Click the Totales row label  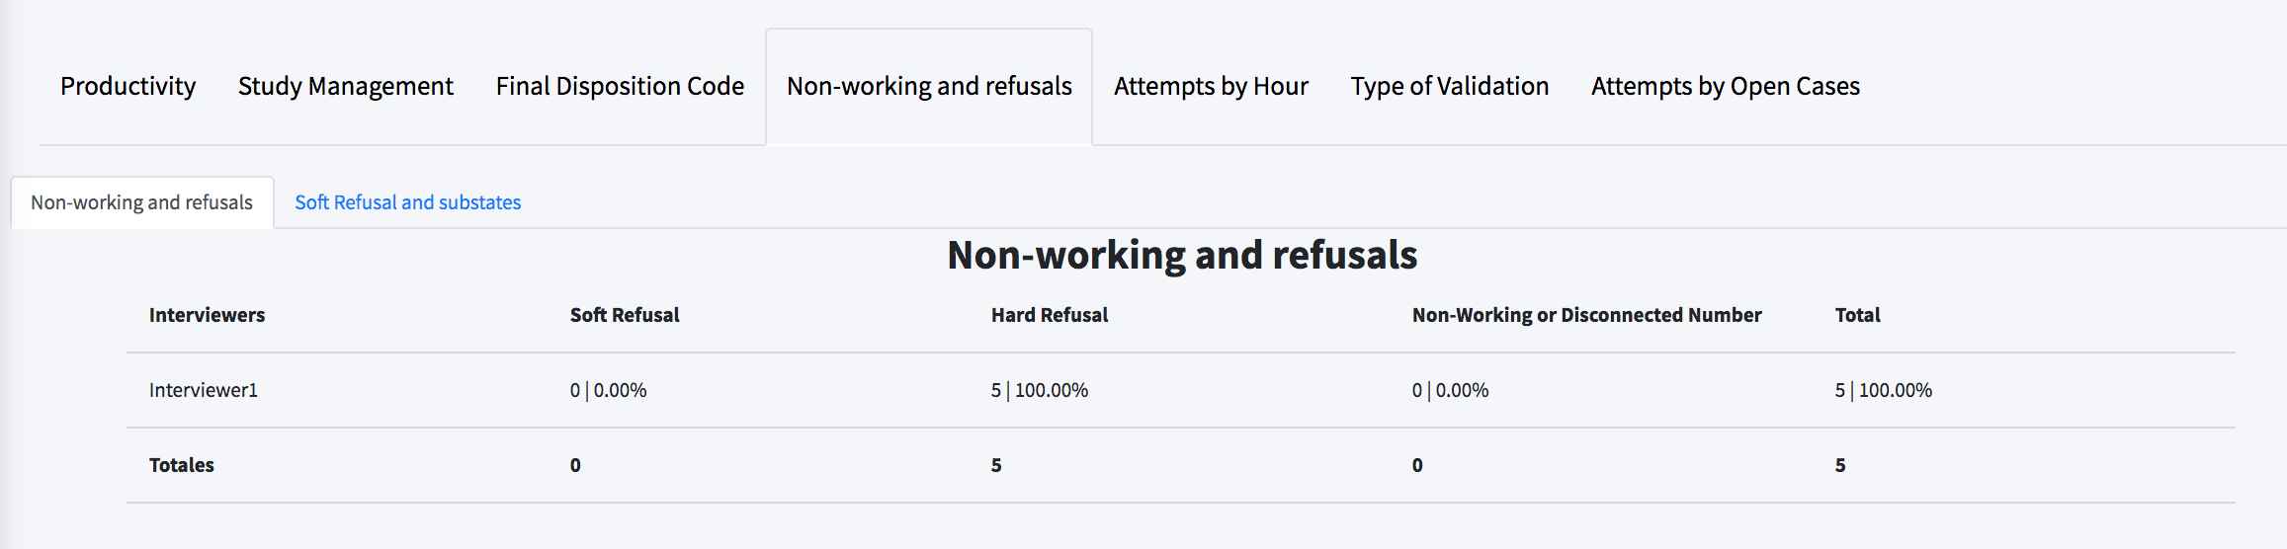182,465
